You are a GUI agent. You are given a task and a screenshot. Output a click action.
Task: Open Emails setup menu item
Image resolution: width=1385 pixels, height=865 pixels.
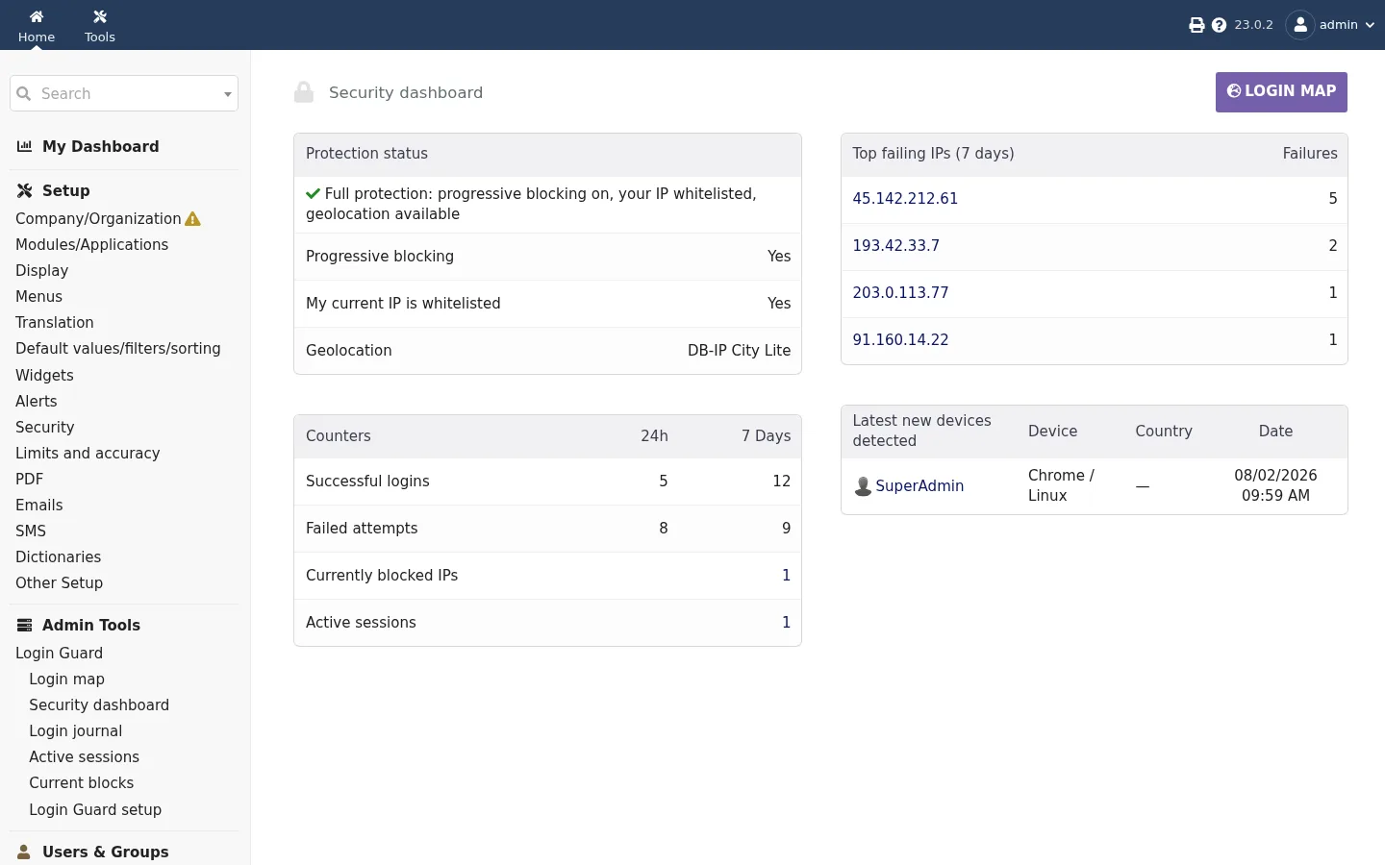pos(38,506)
